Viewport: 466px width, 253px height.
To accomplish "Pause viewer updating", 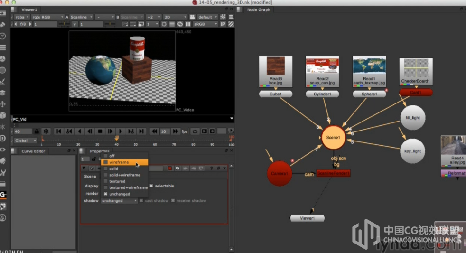I will point(188,24).
